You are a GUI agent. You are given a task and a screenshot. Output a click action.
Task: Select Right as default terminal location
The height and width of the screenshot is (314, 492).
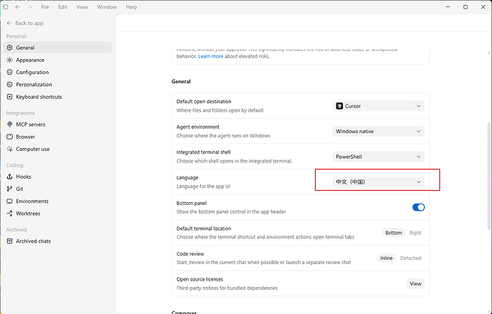(415, 233)
